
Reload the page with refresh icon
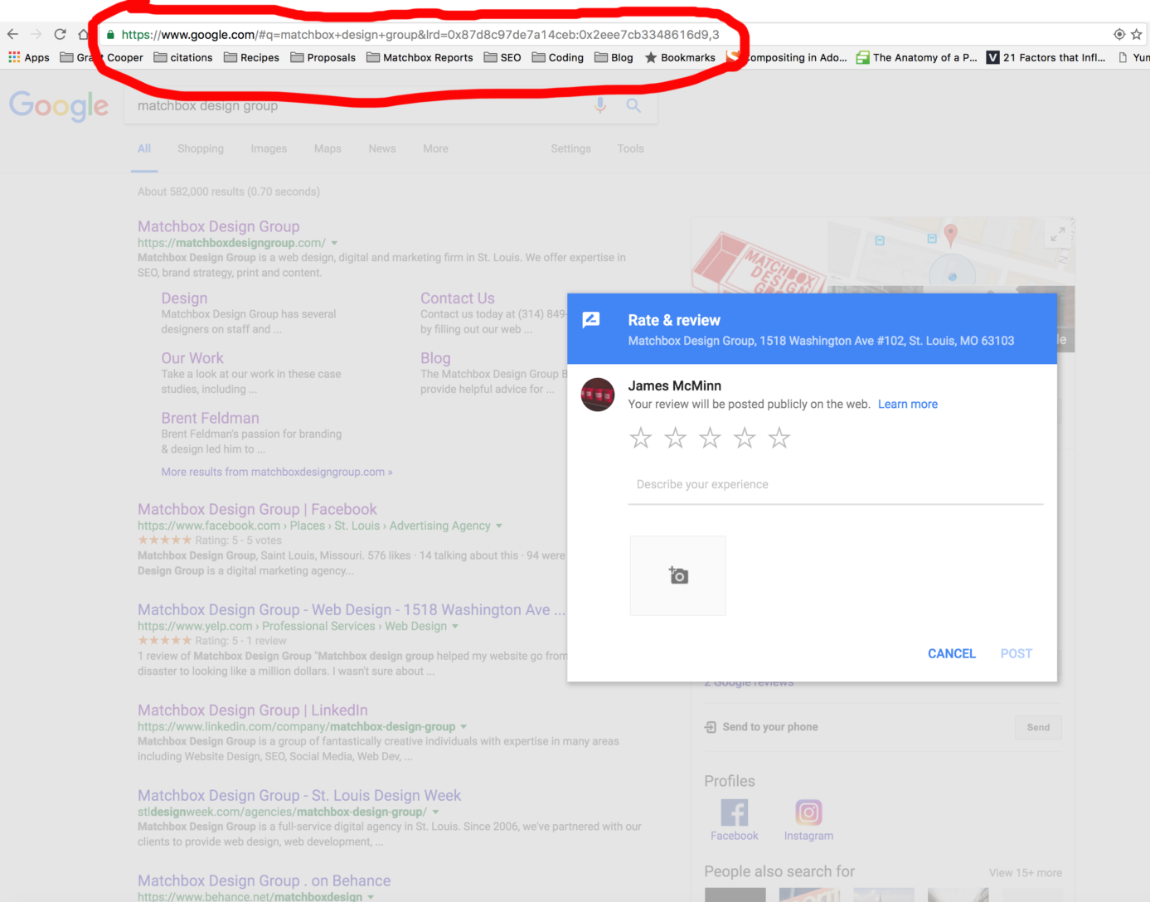tap(60, 34)
